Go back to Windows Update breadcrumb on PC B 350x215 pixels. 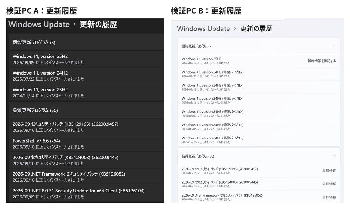point(203,29)
